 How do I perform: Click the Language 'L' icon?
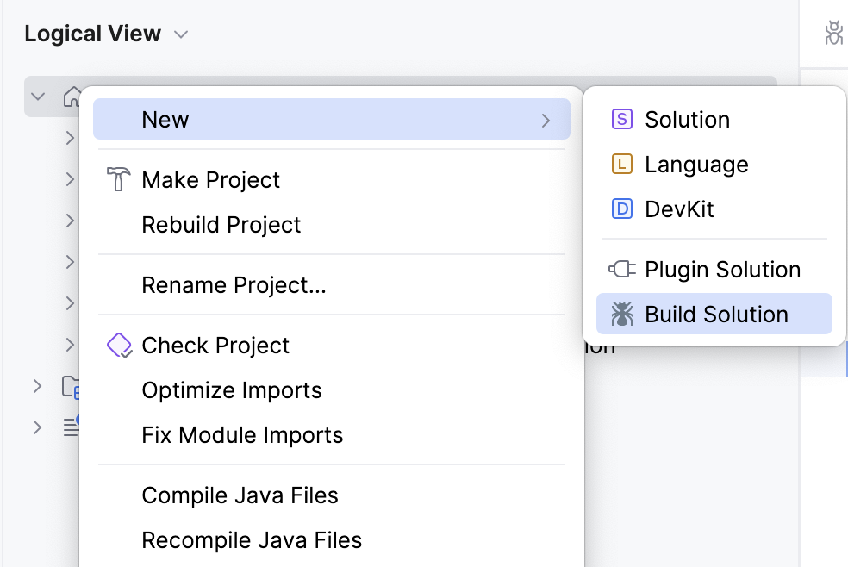click(620, 164)
